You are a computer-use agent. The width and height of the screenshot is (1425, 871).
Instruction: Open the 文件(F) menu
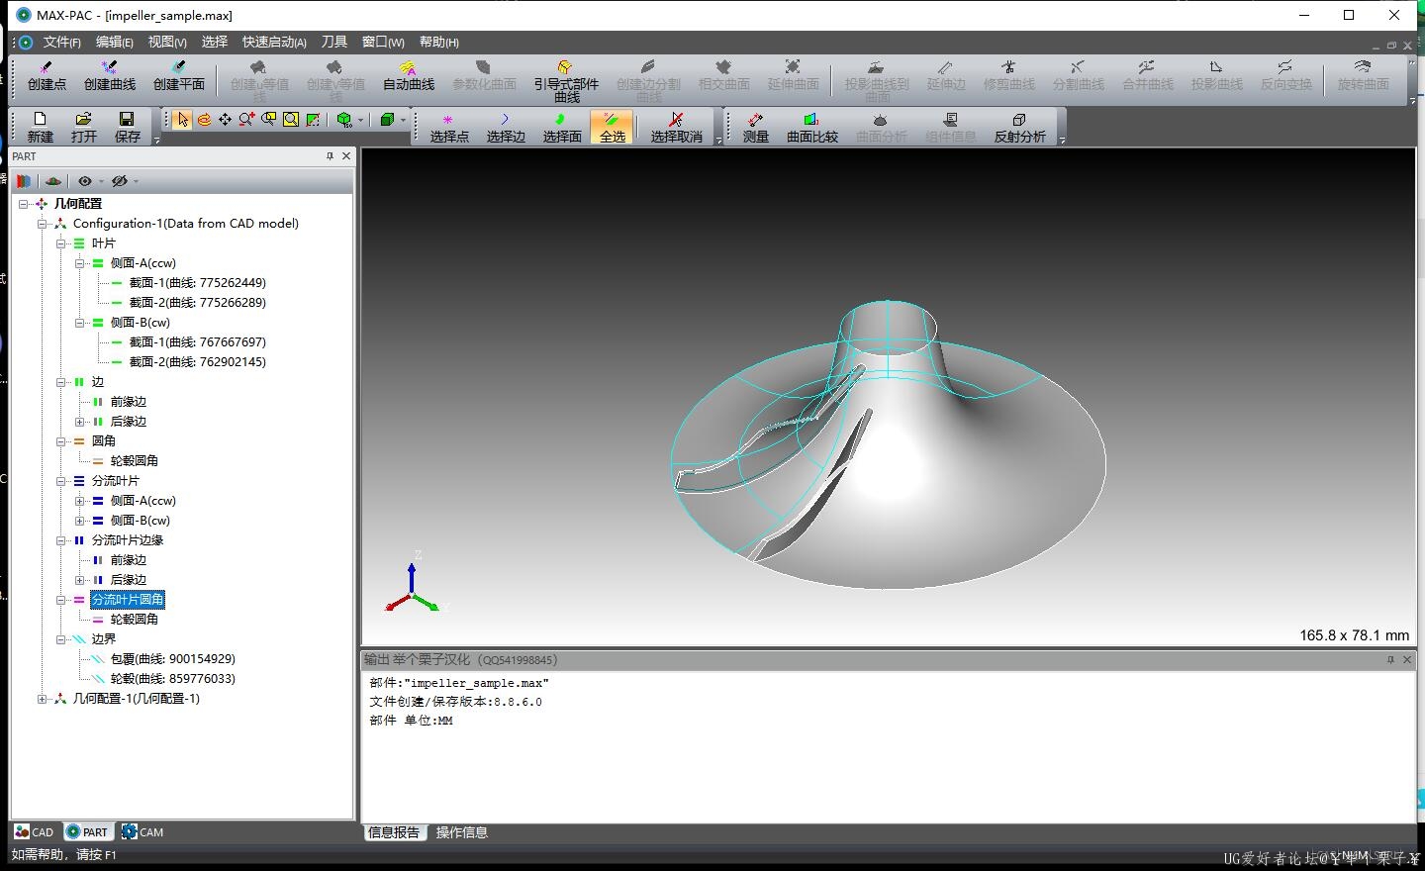[61, 42]
